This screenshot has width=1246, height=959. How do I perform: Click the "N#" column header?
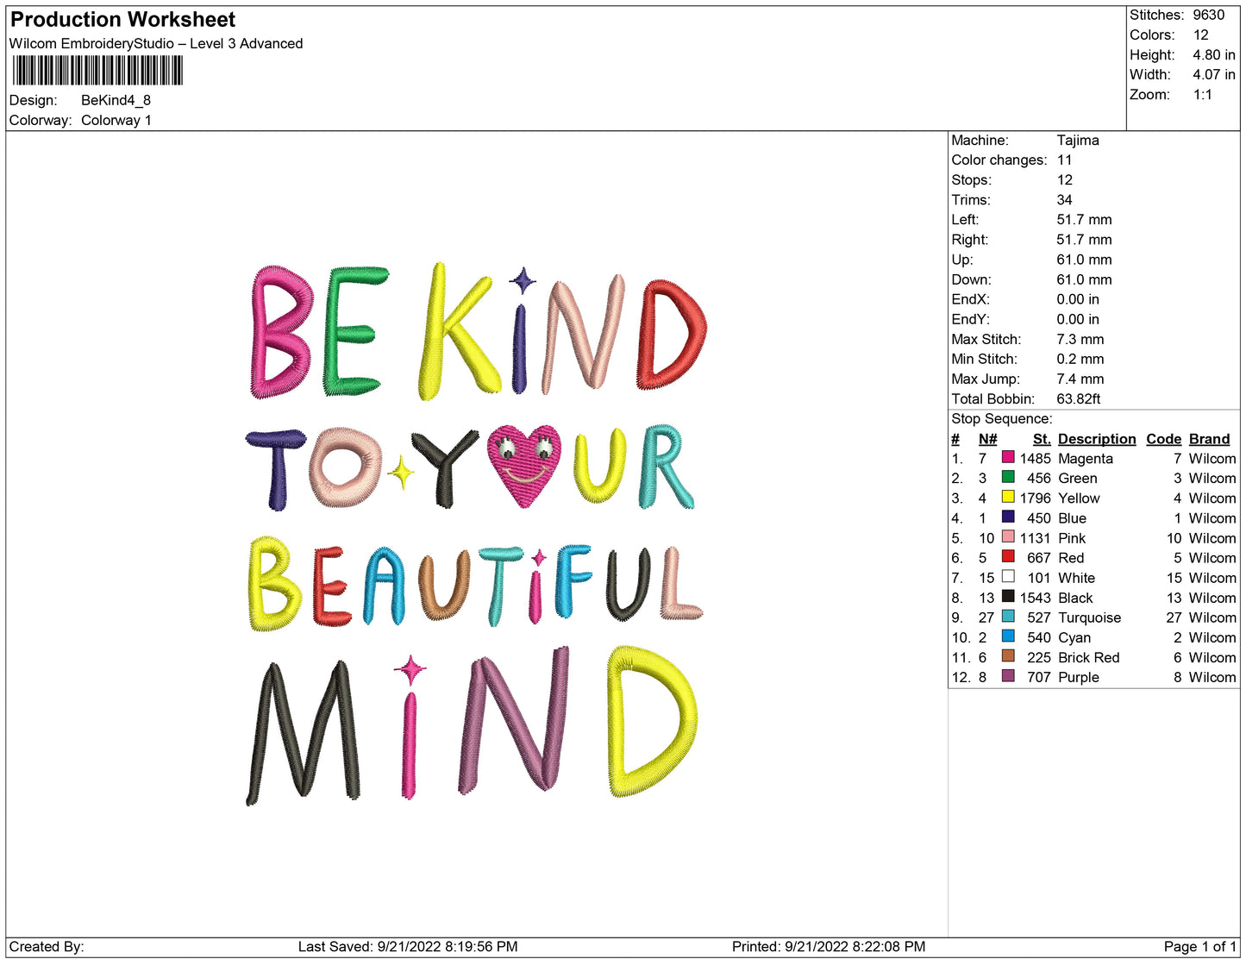987,439
